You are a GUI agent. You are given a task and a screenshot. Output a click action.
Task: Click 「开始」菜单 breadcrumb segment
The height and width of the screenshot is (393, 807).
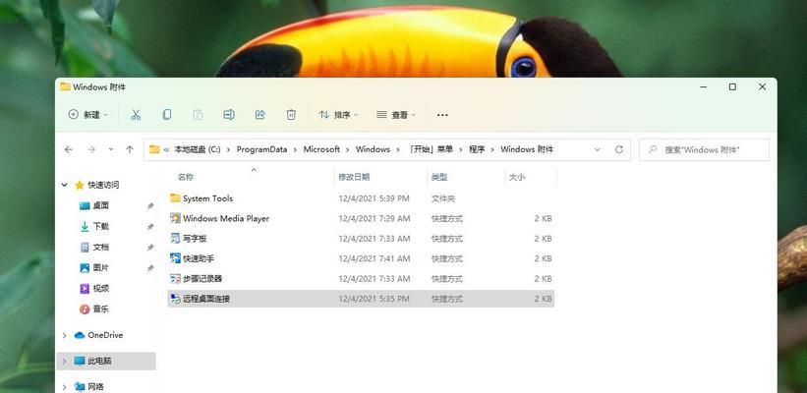(430, 149)
